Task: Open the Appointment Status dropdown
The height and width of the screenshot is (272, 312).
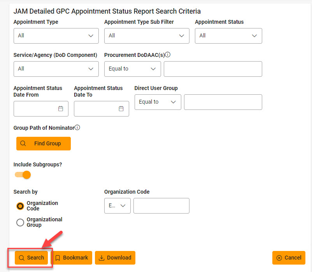Action: point(228,36)
